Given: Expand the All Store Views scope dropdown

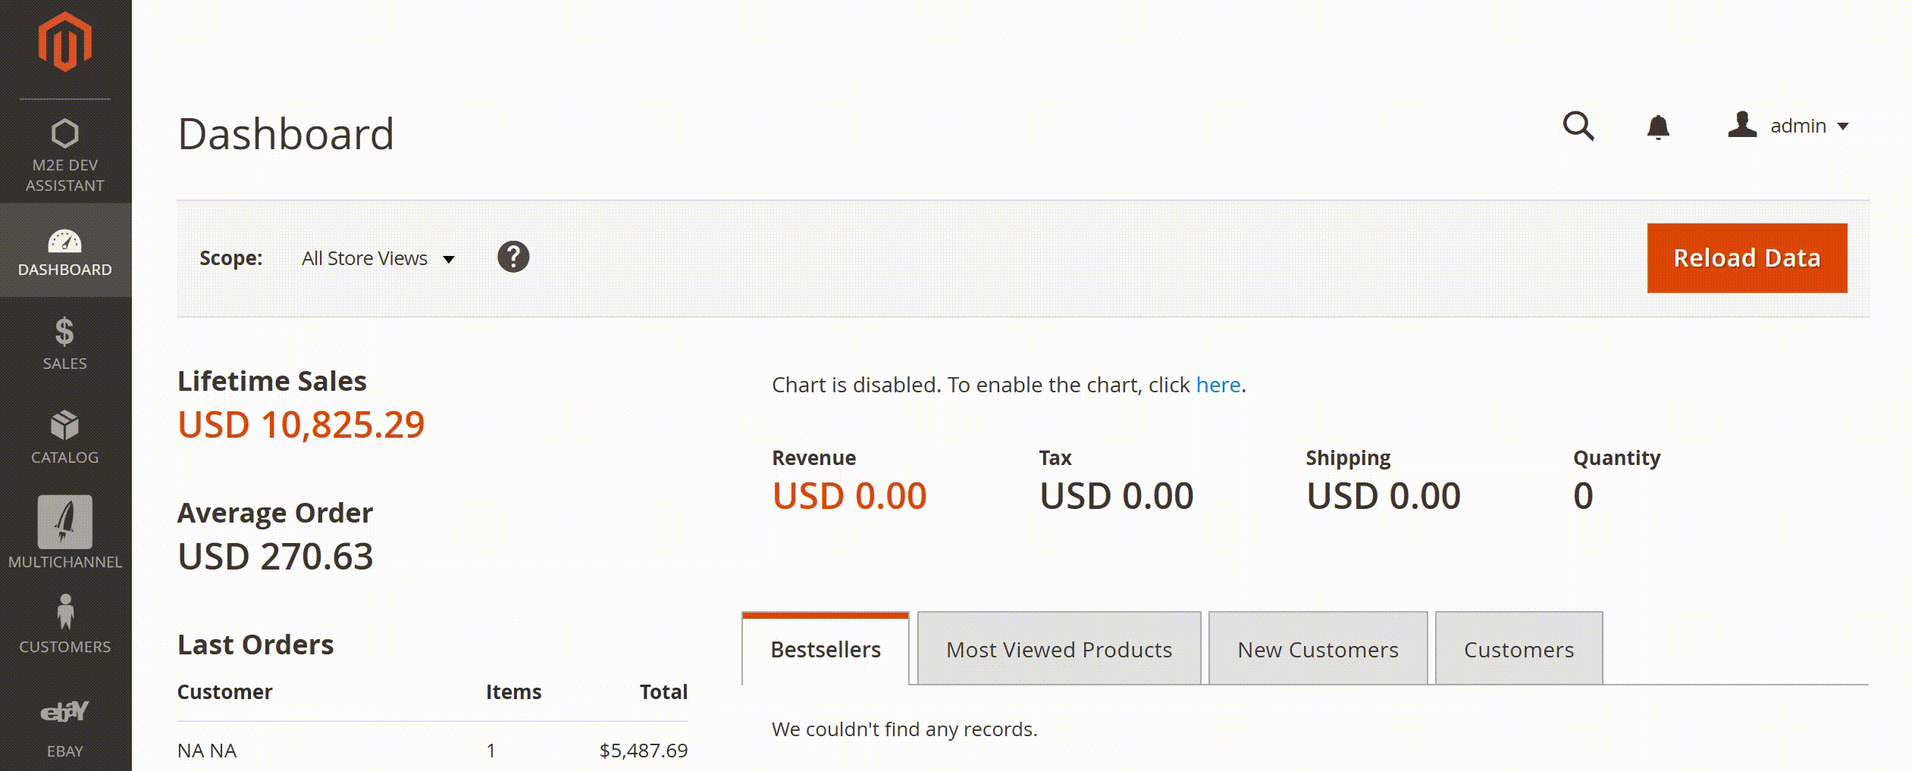Looking at the screenshot, I should click(378, 259).
